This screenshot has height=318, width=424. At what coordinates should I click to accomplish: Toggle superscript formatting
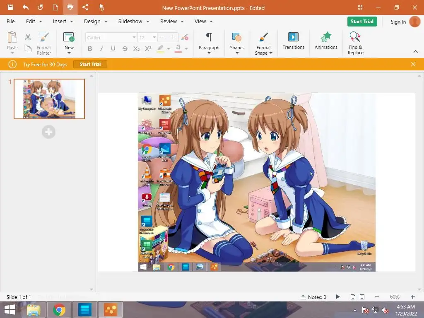point(148,49)
